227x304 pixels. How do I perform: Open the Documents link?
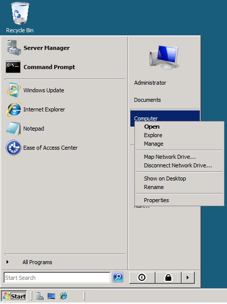(x=147, y=100)
